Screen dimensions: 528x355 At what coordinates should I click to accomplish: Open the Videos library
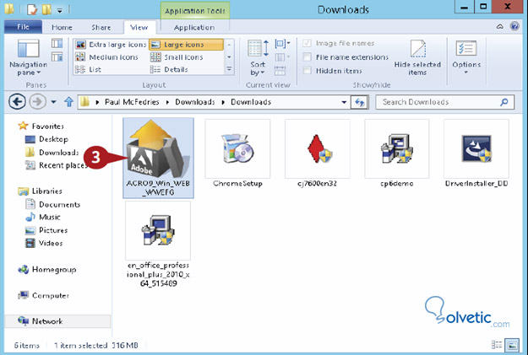point(44,243)
